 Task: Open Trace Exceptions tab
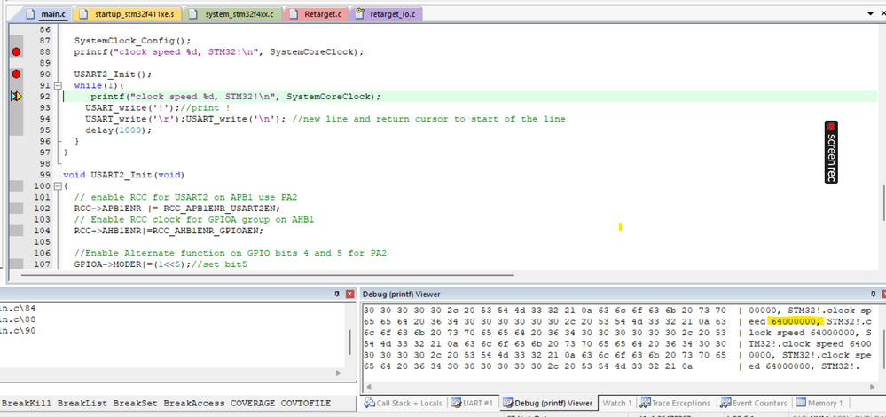point(675,403)
